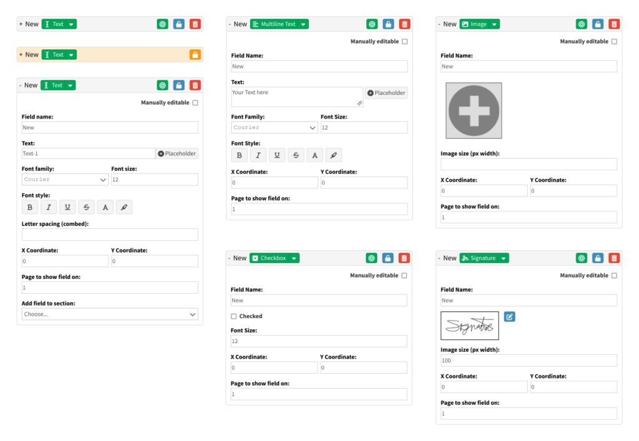The width and height of the screenshot is (639, 441).
Task: Check Manually editable in Multiline Text panel
Action: (x=405, y=42)
